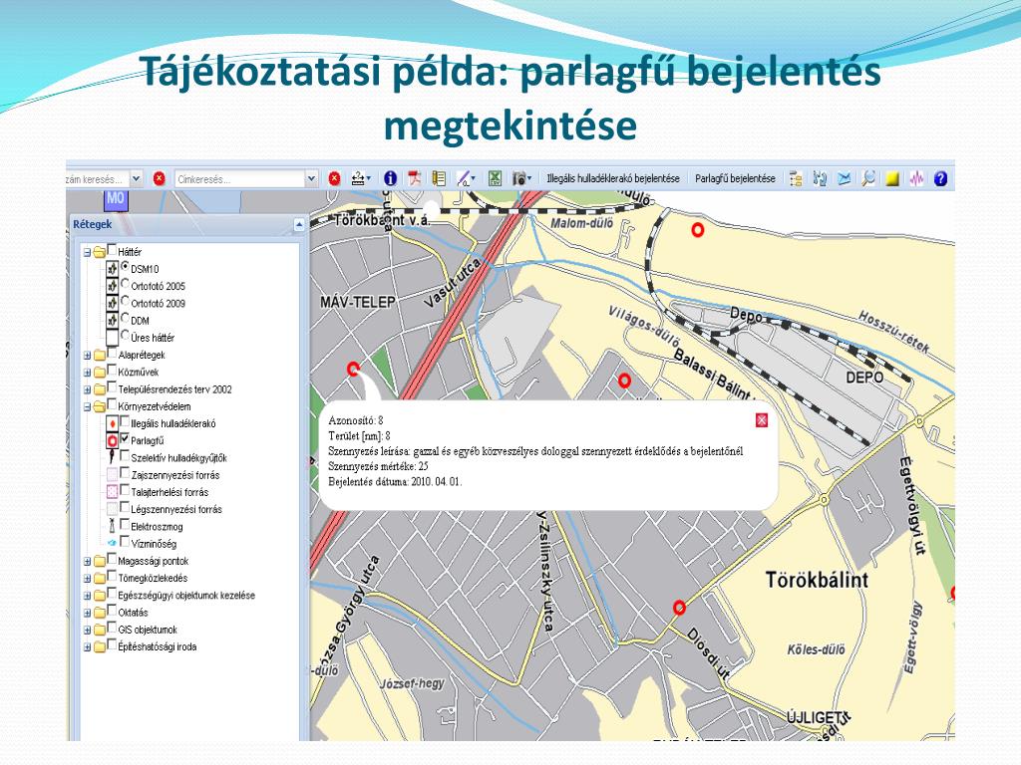Collapse the Rétegek panel

coord(299,225)
